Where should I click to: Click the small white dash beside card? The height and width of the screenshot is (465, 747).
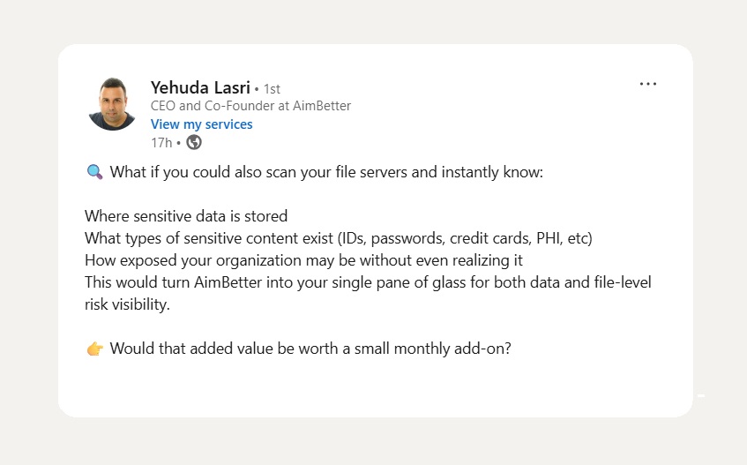(701, 395)
